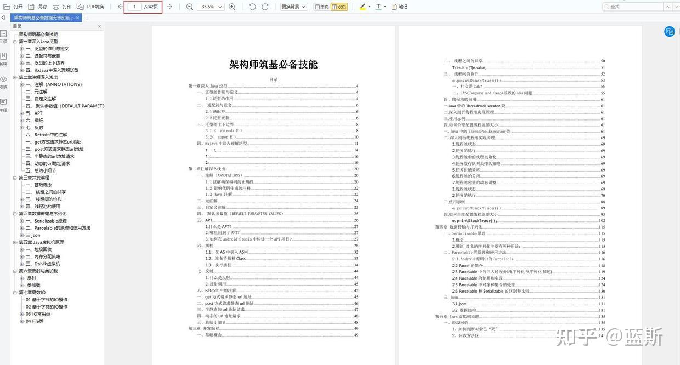680x365 pixels.
Task: Select 二、元注解 in outline
Action: click(x=37, y=92)
